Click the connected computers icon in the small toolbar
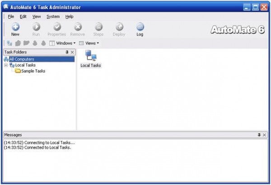Viewport: 271px width, 185px height. tap(9, 43)
